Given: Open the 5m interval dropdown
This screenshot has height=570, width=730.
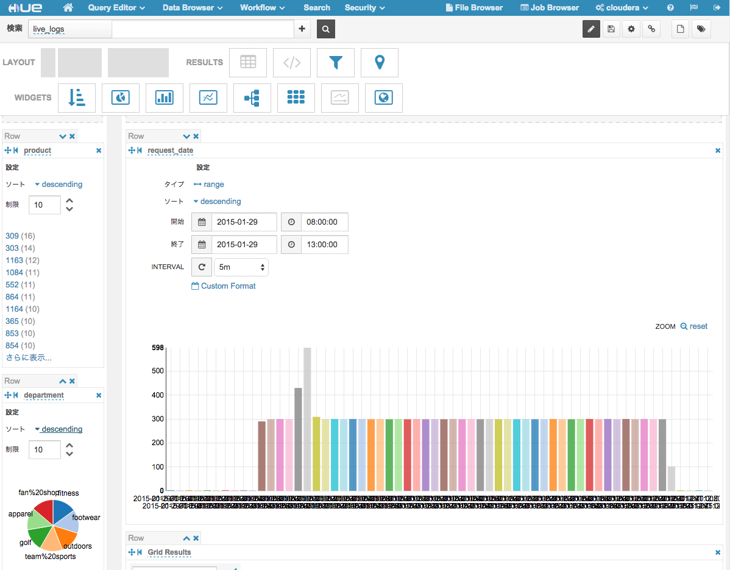Looking at the screenshot, I should pos(241,267).
